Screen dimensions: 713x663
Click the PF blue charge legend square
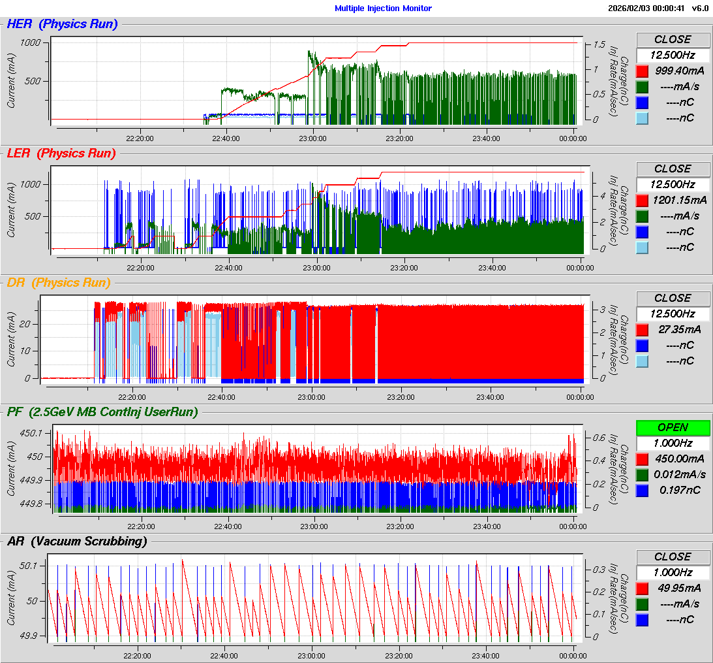(643, 491)
